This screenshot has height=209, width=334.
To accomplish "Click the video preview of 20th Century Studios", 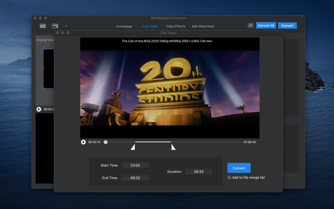I will point(170,88).
